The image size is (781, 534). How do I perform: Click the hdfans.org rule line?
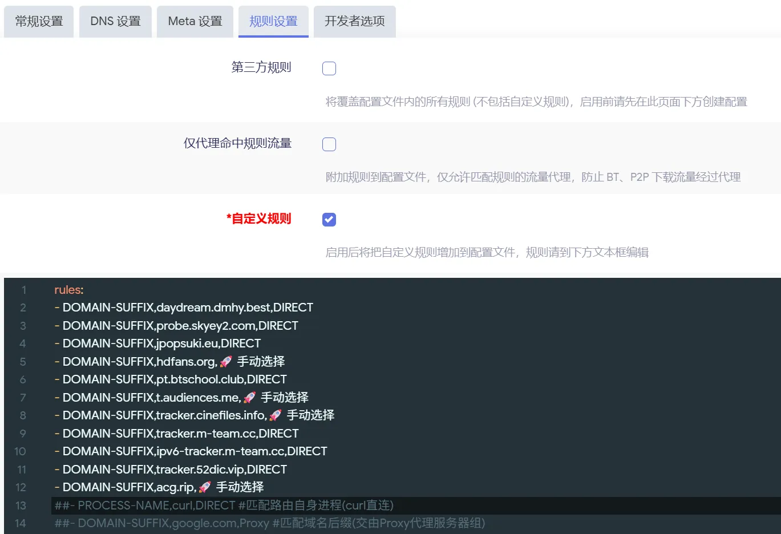point(169,362)
